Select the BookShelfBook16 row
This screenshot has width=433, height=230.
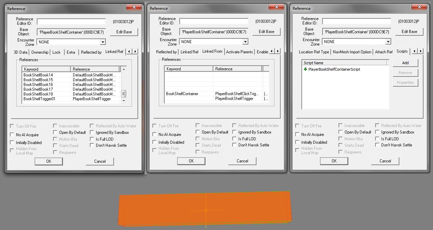pyautogui.click(x=71, y=85)
